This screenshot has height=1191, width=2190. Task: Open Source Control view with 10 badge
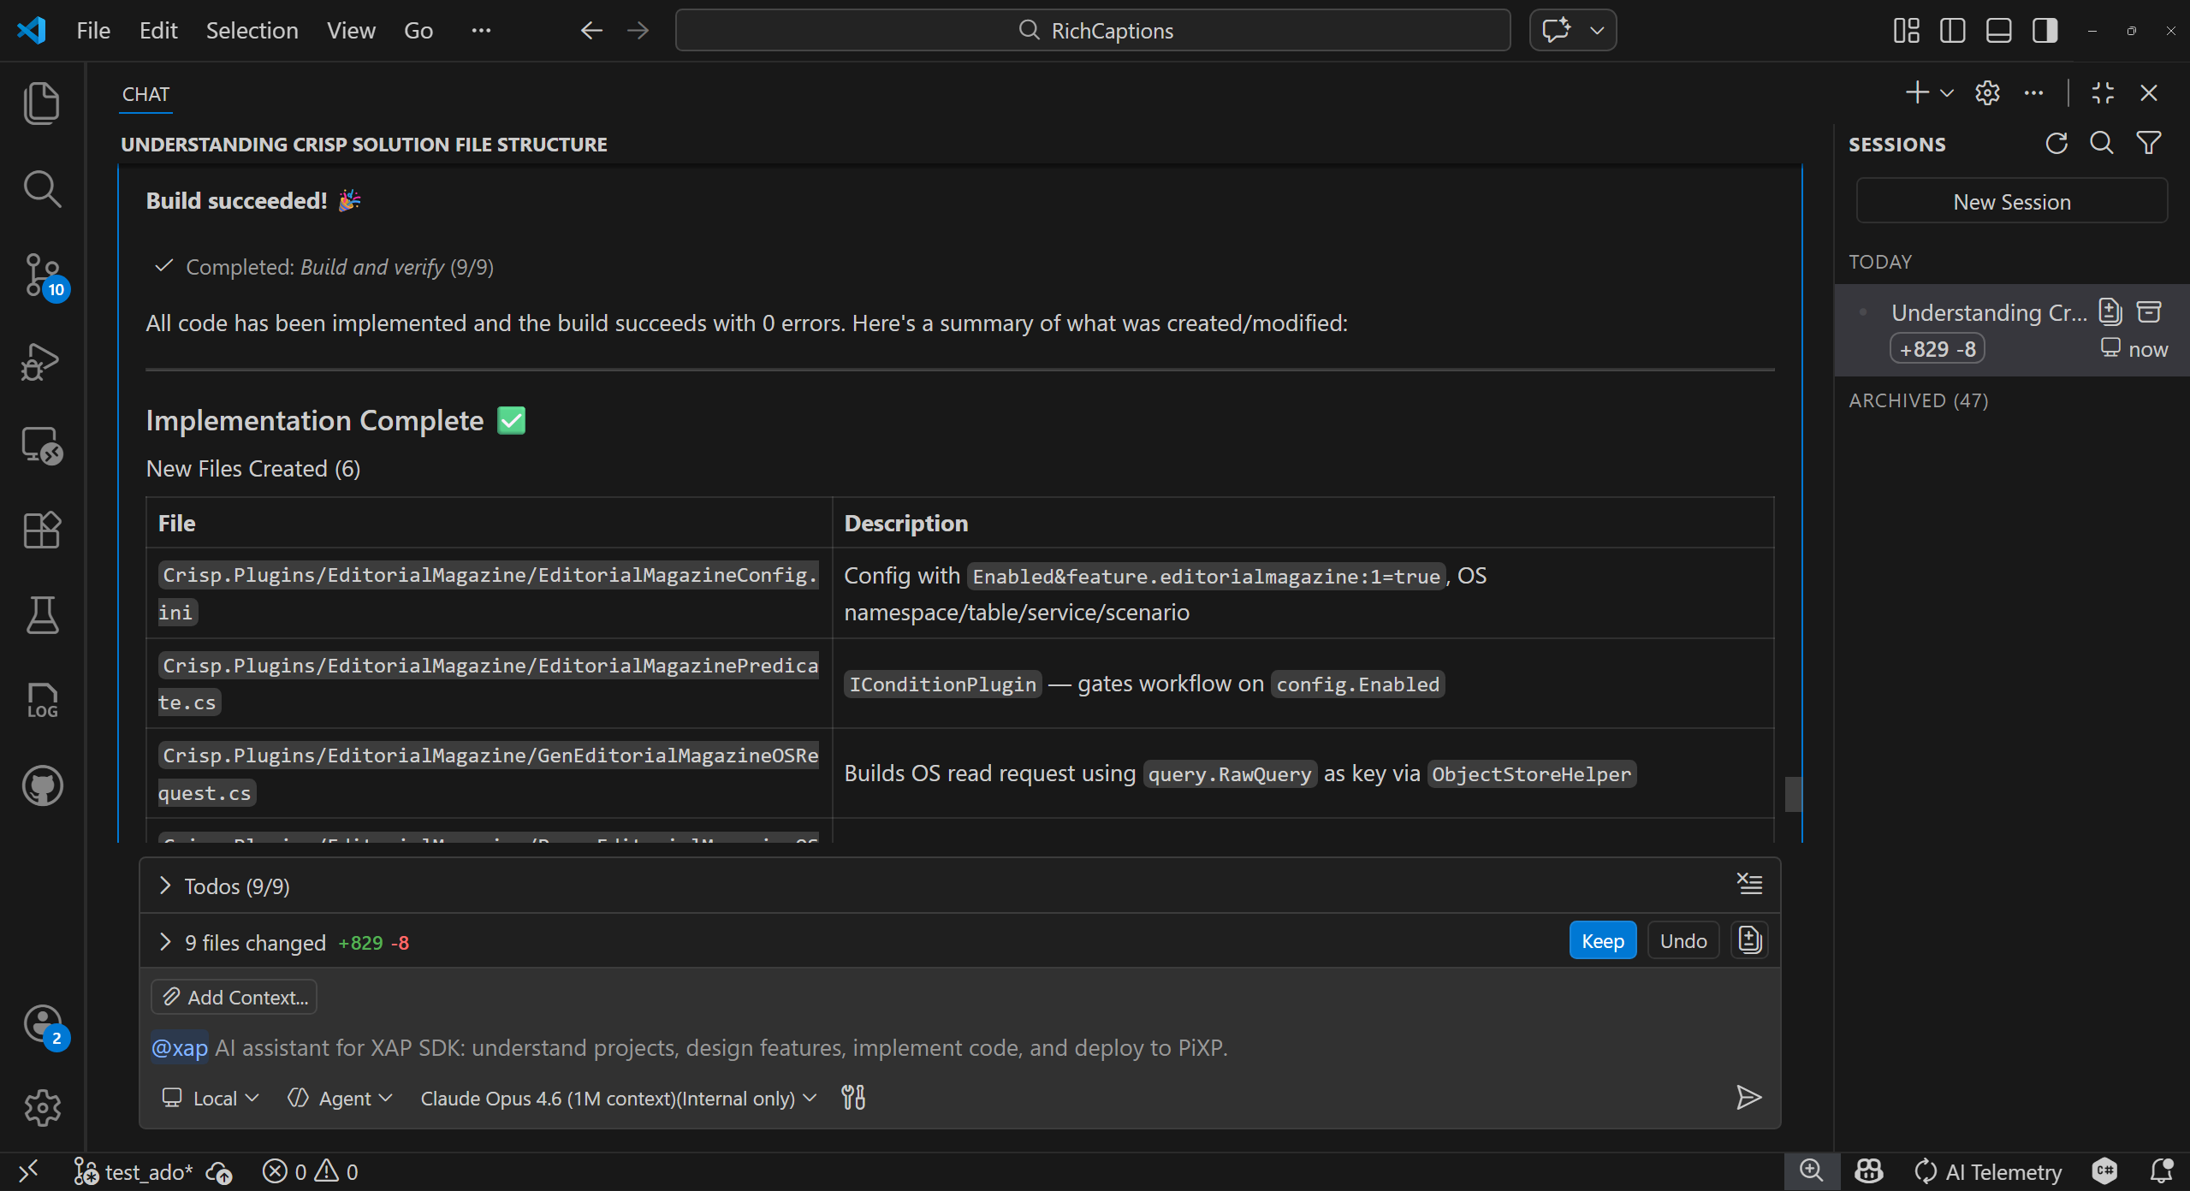tap(41, 275)
